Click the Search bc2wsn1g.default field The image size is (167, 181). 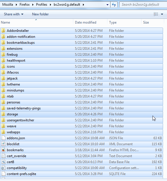(143, 5)
